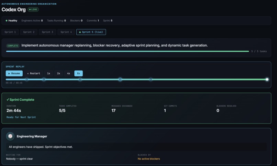Click the Codex Org title

[14, 10]
